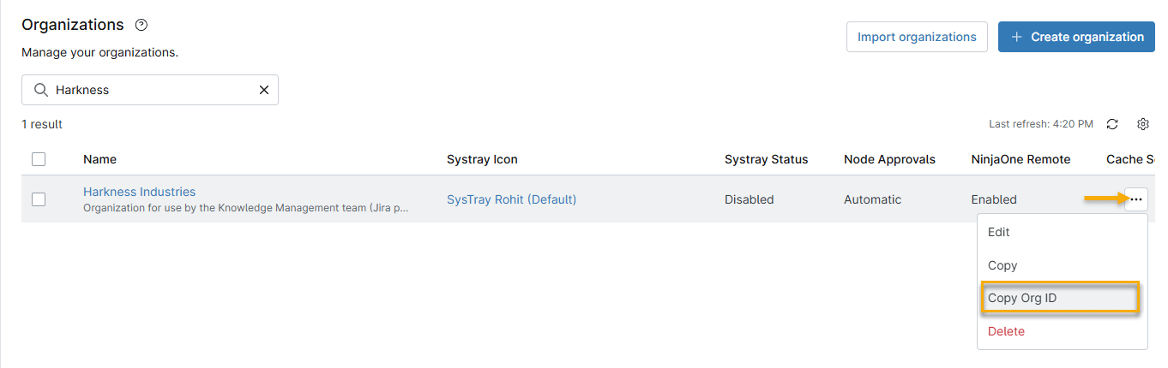Open the Harkness Industries organization link
1168x368 pixels.
click(139, 192)
